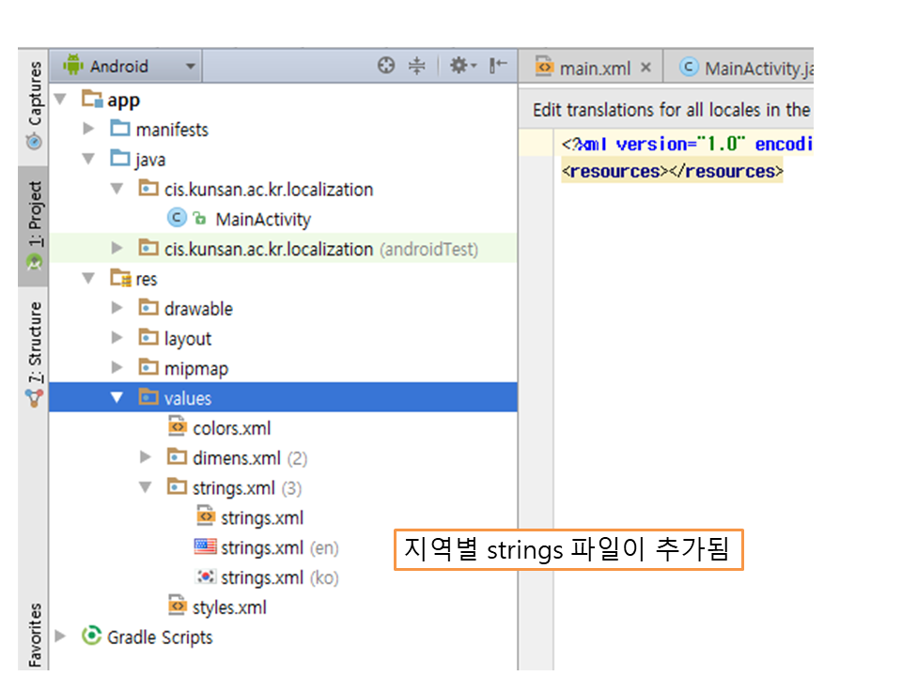Select MainActivity class in tree
Image resolution: width=902 pixels, height=676 pixels.
tap(262, 219)
